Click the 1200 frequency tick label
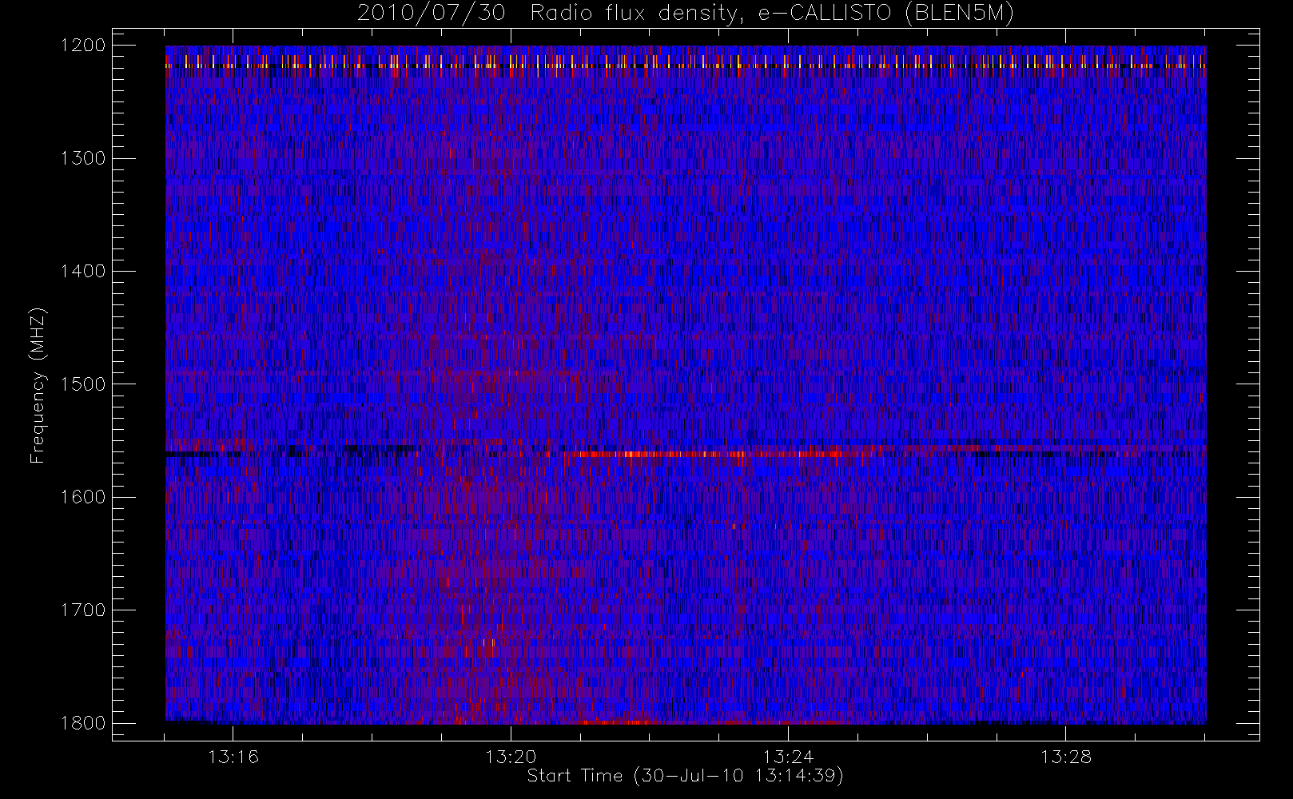Screen dimensions: 1293x799 tap(83, 46)
